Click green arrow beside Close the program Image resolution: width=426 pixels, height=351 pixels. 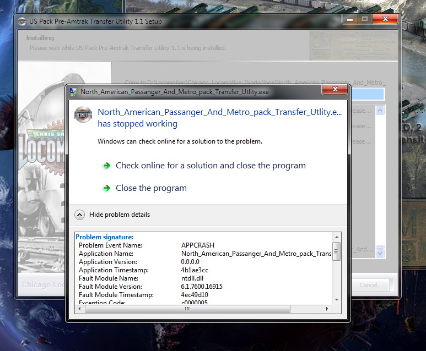coord(107,188)
